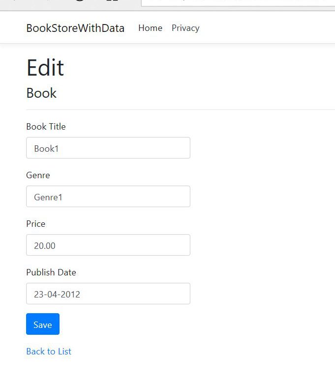
Task: Focus the Book Title input field
Action: coord(108,148)
